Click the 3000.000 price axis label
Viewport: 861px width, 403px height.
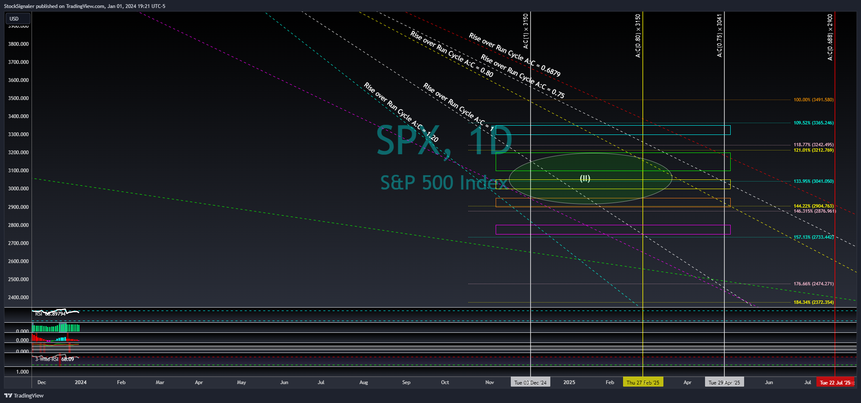pos(18,189)
